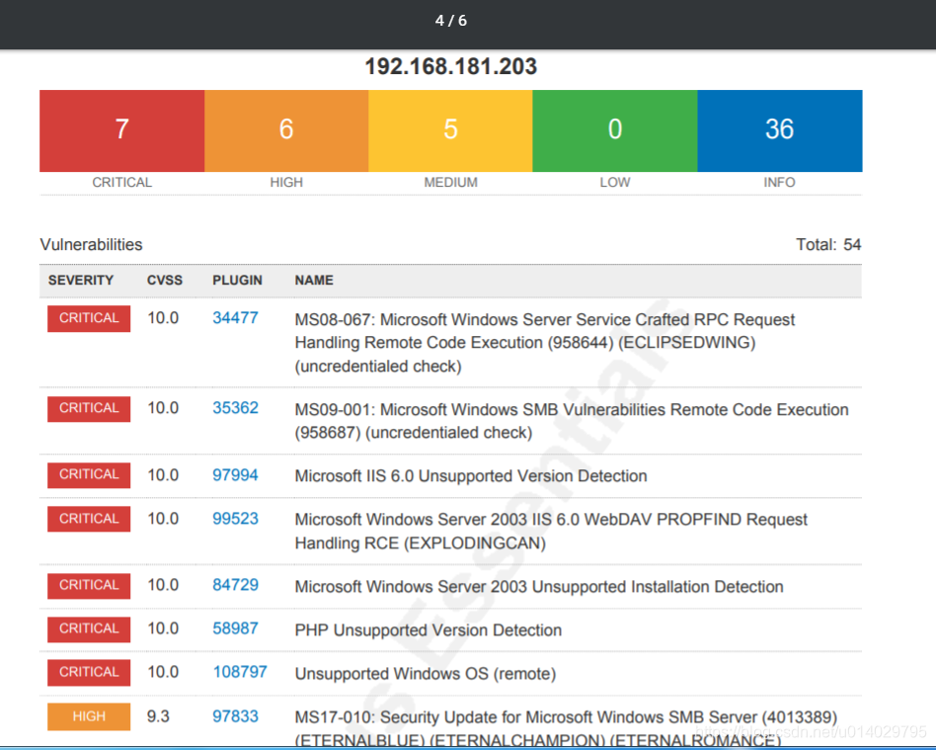Viewport: 936px width, 750px height.
Task: Select the WebDAV PROPFIND EXPLODINGCAN name
Action: pos(551,531)
